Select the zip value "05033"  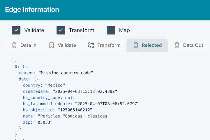[x=44, y=122]
